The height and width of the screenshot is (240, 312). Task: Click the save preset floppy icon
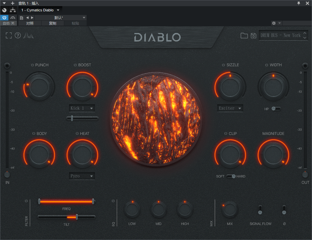[253, 36]
